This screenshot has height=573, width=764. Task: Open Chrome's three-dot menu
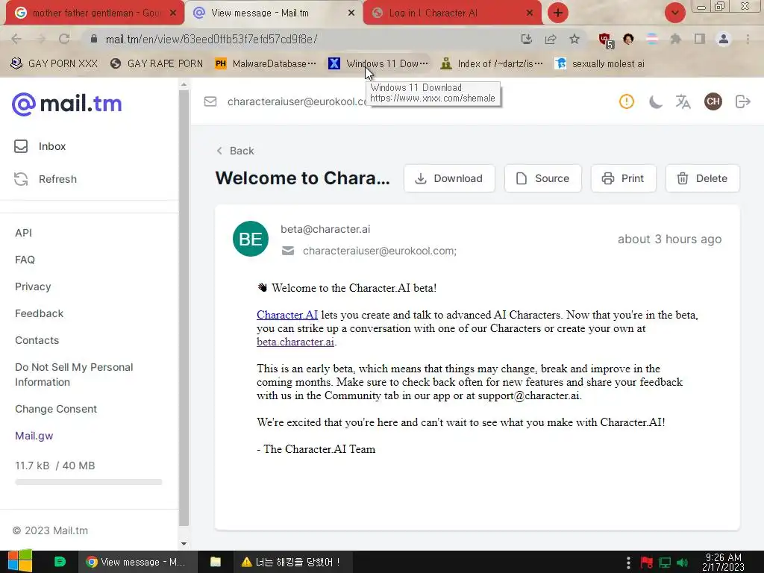point(748,39)
